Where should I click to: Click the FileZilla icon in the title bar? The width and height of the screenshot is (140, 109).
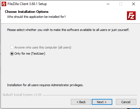tap(4, 4)
